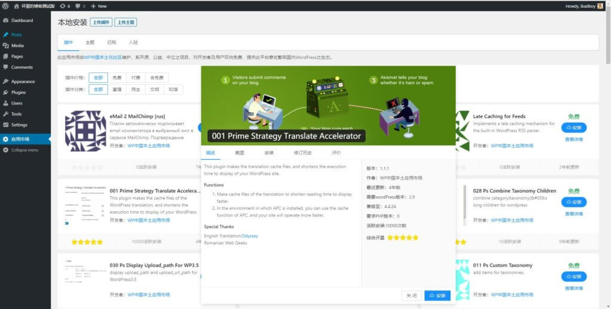Open 查看详情 for 028 Ps Combine Taxonomy Children
Viewport: 611px width, 309px height.
[x=573, y=214]
